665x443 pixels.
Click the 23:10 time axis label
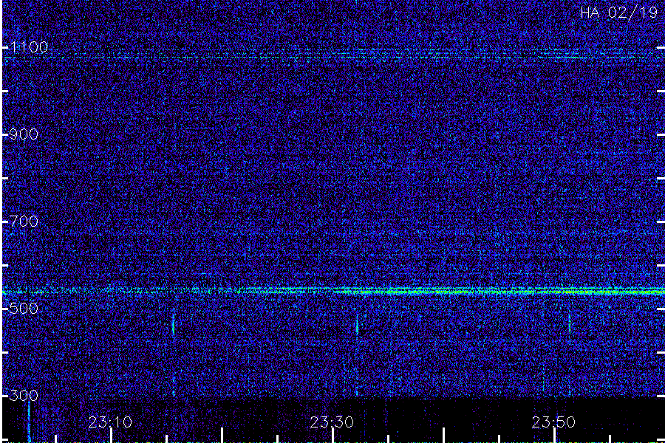click(110, 422)
